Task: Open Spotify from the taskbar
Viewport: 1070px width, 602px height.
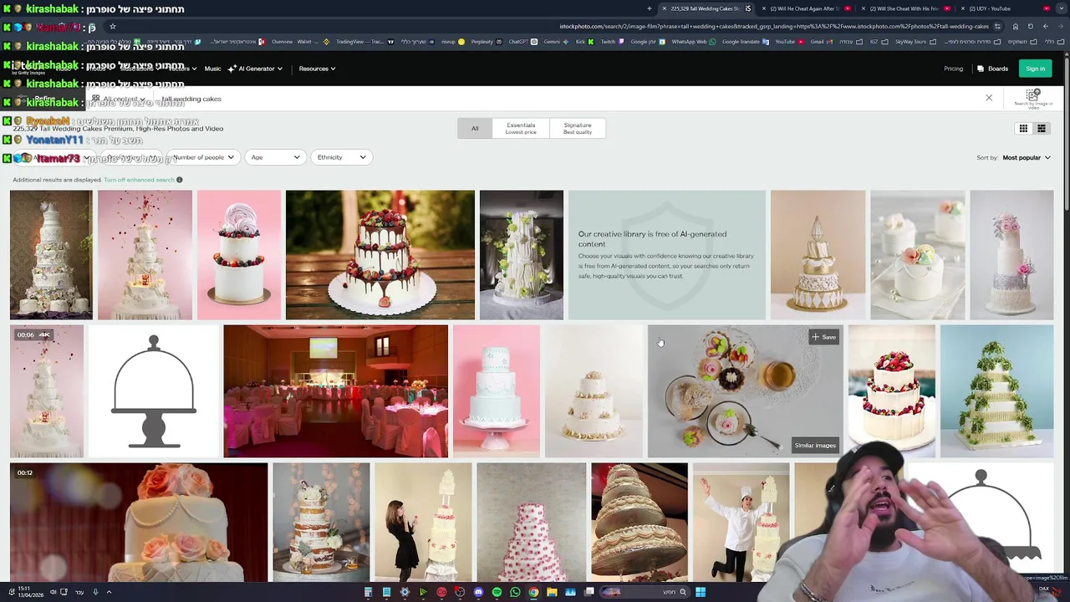Action: point(497,592)
